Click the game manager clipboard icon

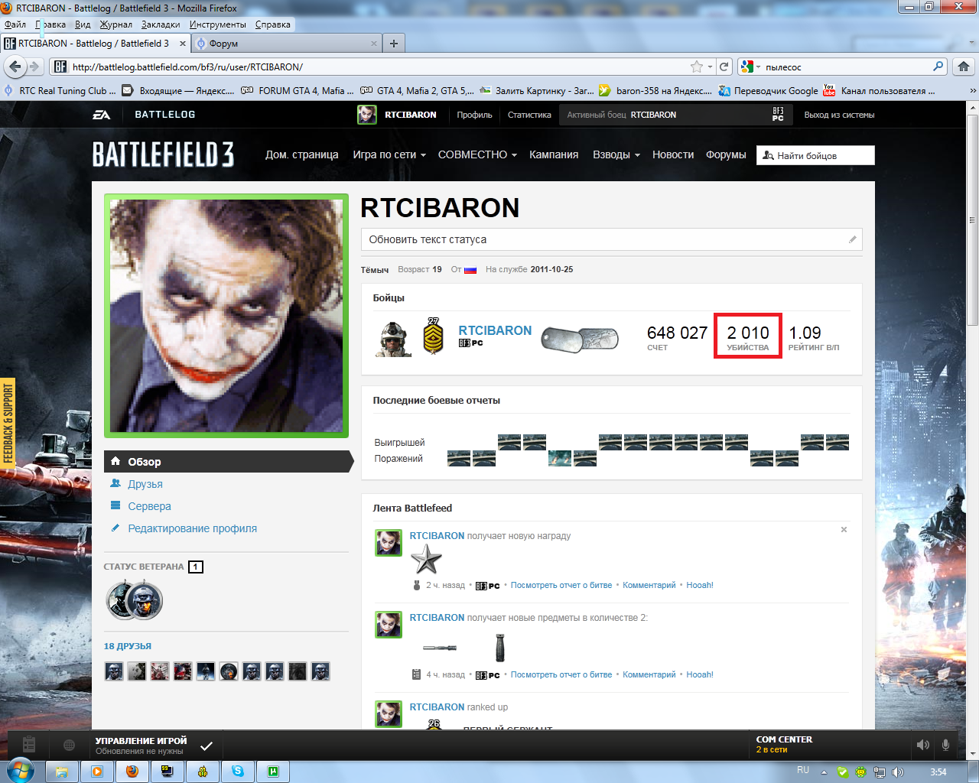pyautogui.click(x=29, y=744)
